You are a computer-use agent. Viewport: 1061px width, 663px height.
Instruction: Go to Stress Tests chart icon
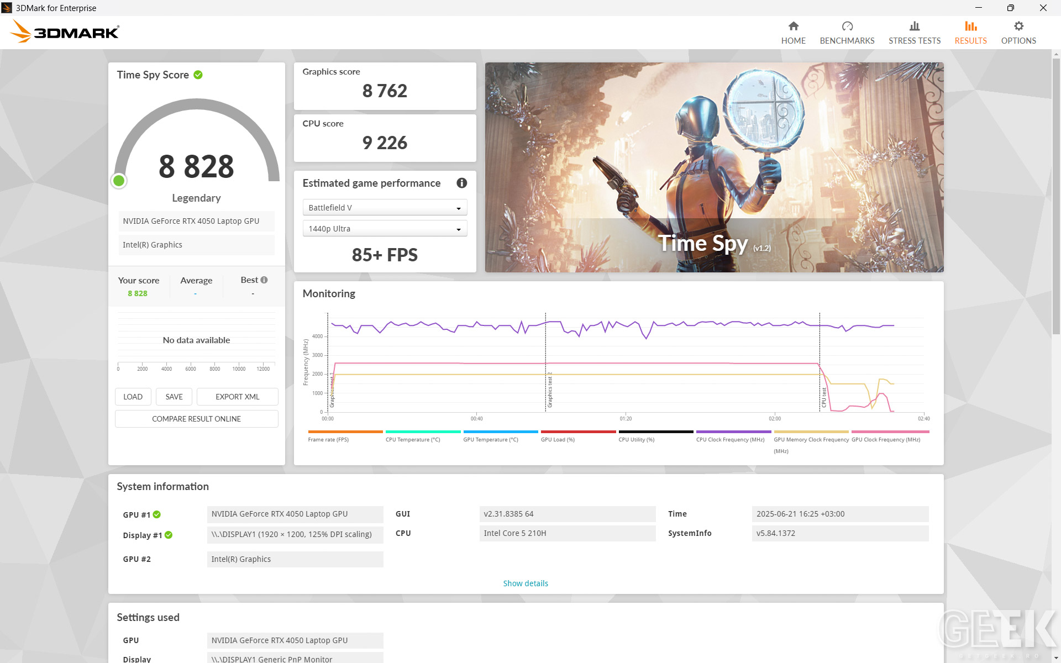click(914, 26)
